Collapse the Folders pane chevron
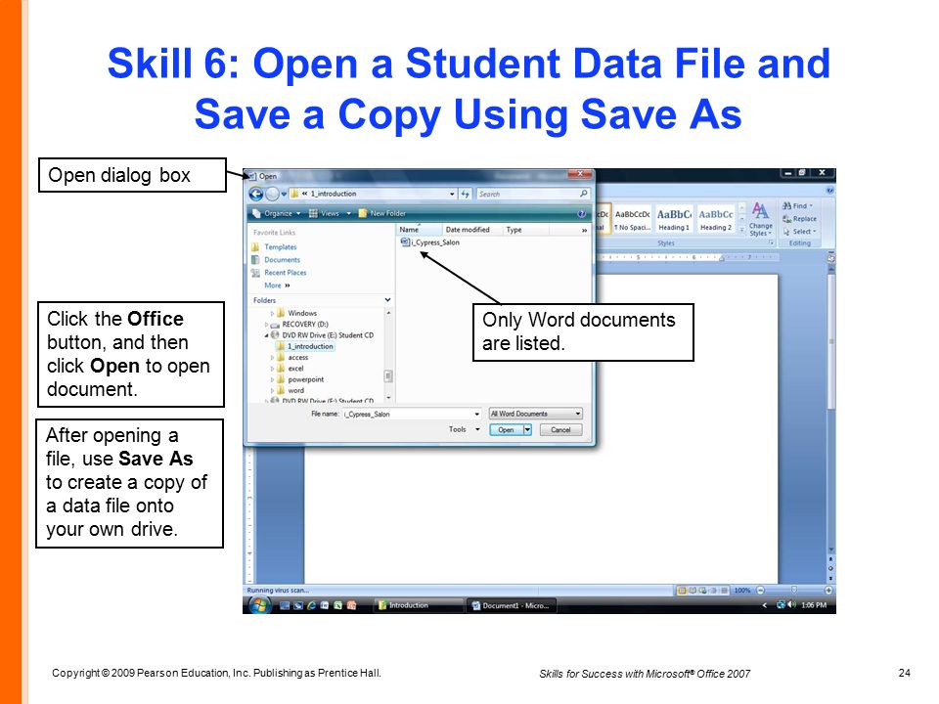Screen dimensions: 939x704 coord(387,300)
